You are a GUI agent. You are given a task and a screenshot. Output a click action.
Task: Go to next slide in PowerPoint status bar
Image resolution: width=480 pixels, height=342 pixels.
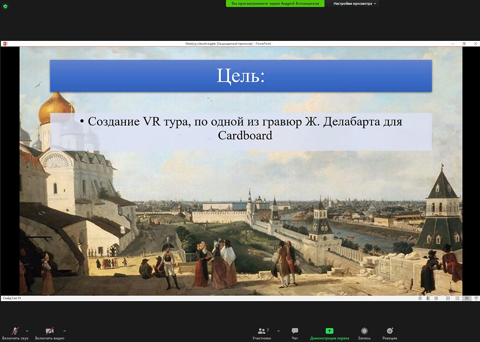[x=436, y=298]
